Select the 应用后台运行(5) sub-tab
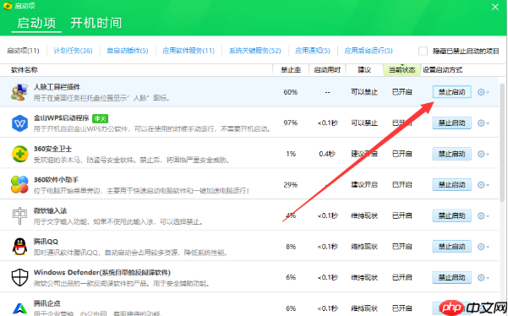508x316 pixels. click(x=369, y=51)
